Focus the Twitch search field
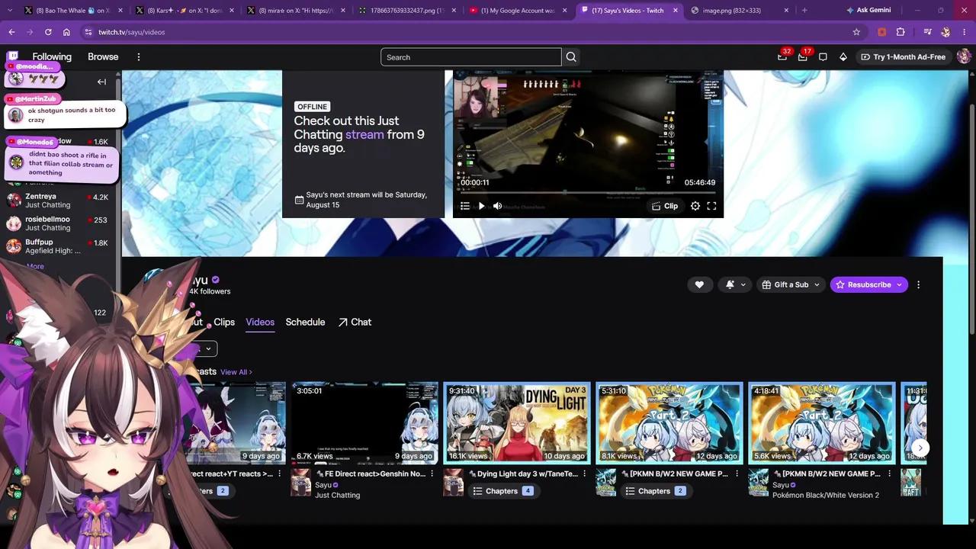 [471, 57]
